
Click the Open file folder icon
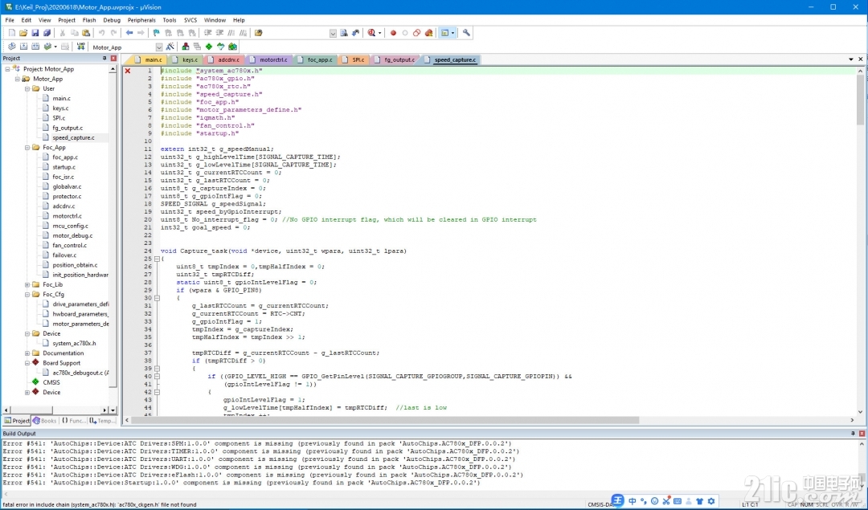pyautogui.click(x=23, y=33)
